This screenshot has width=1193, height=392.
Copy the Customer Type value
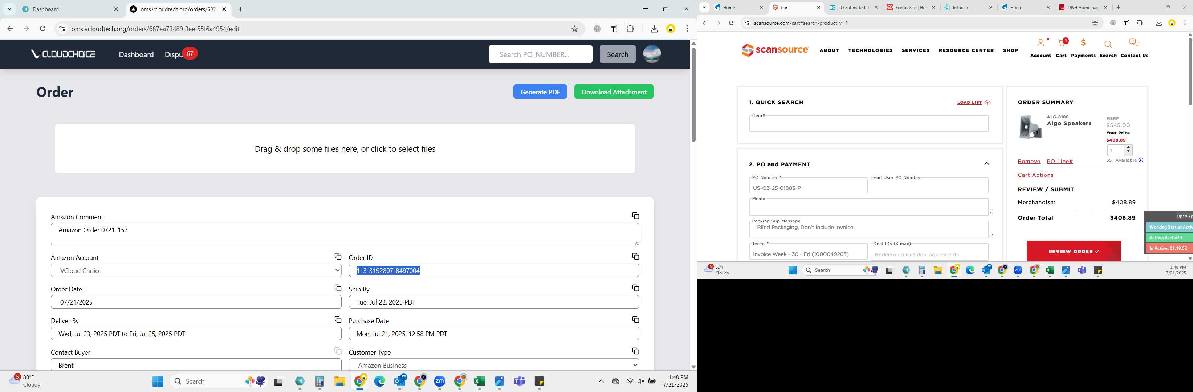tap(635, 351)
